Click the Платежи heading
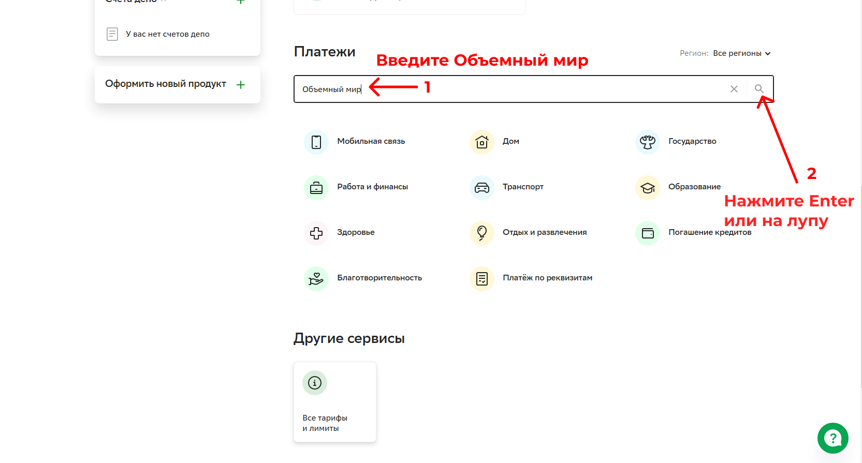The height and width of the screenshot is (463, 862). point(325,52)
